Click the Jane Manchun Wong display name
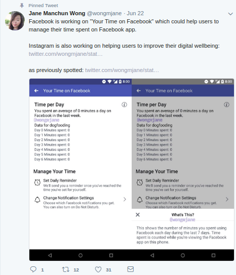236x275 pixels. click(57, 13)
